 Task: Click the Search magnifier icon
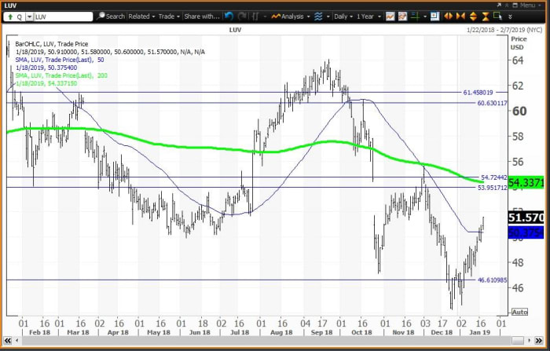101,16
